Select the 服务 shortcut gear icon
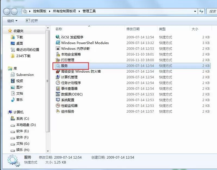 58,66
